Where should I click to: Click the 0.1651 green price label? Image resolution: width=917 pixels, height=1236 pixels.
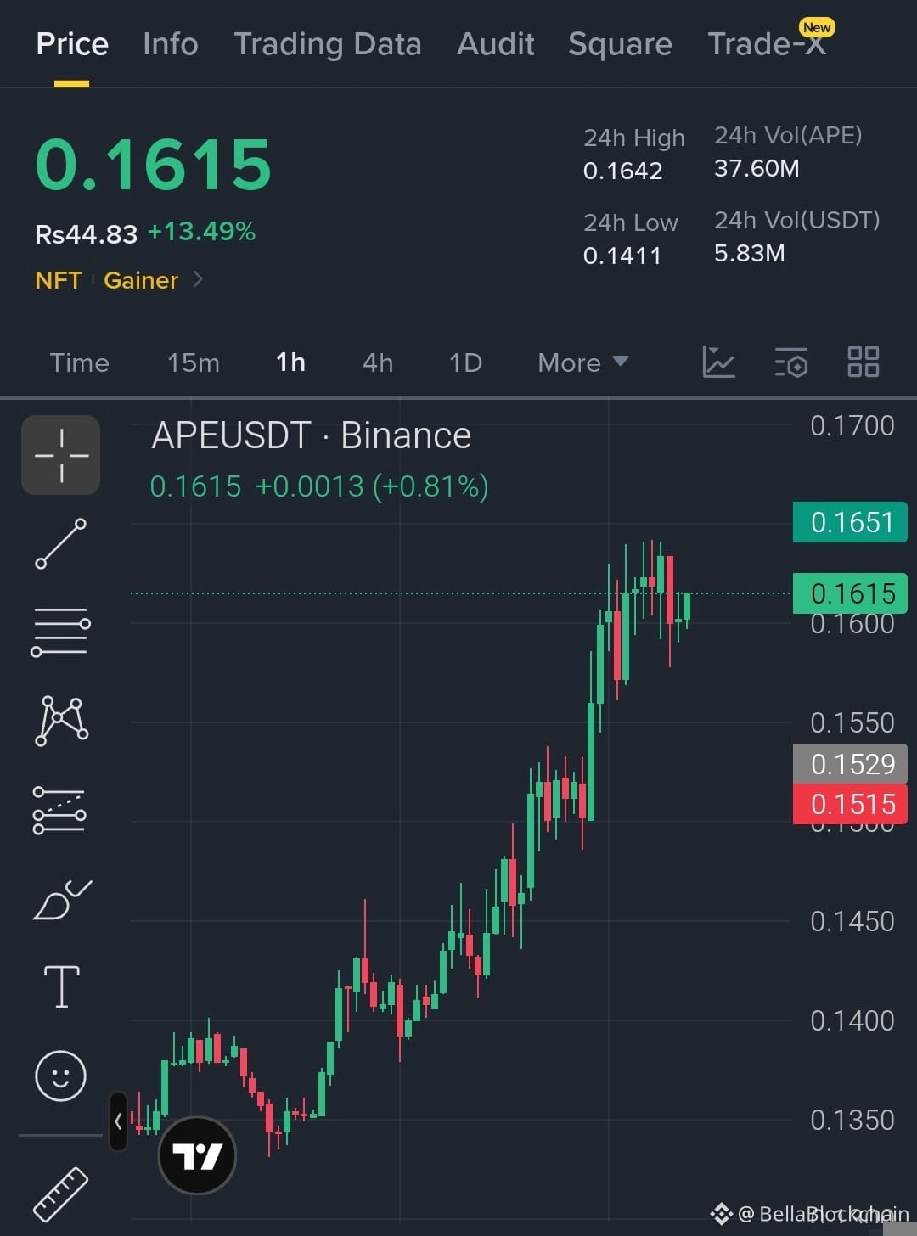click(x=850, y=522)
